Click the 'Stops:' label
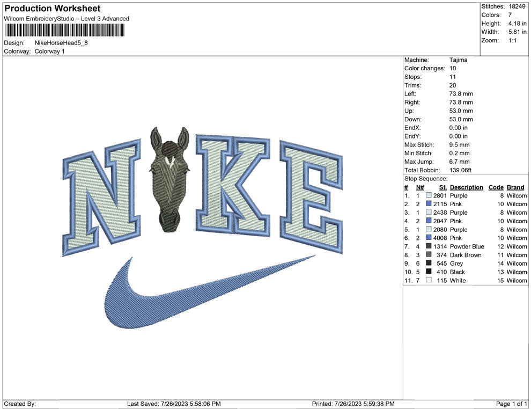The width and height of the screenshot is (531, 409). (413, 77)
